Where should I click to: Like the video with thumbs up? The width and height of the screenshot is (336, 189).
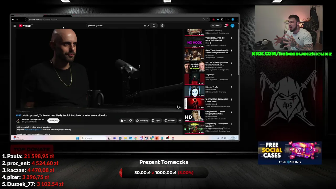[x=123, y=120]
